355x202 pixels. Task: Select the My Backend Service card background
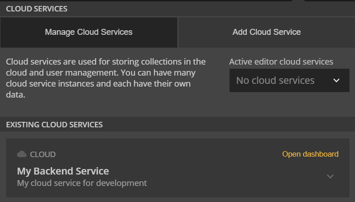point(178,168)
